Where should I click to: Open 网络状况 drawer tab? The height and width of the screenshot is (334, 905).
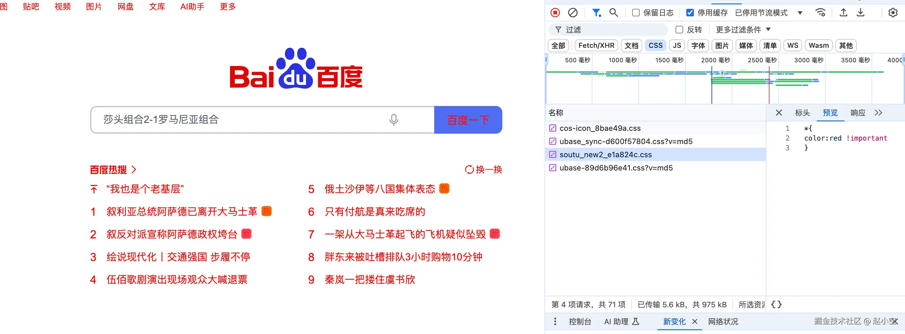point(723,321)
